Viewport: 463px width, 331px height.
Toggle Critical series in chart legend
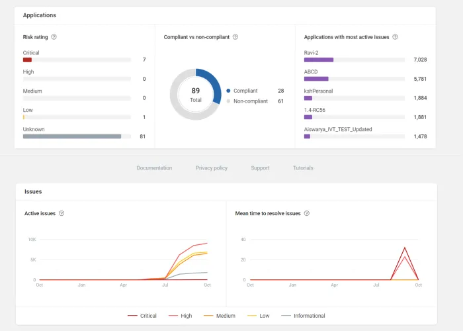click(x=142, y=316)
